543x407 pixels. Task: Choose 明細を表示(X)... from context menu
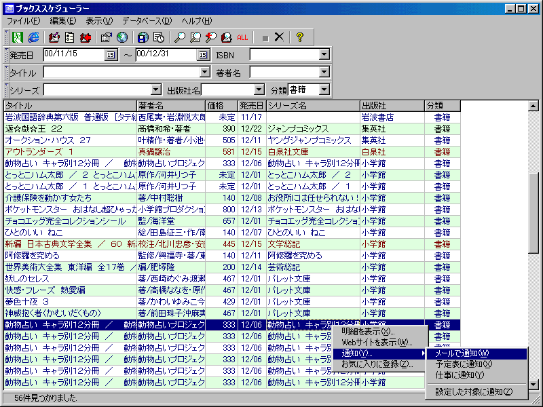(x=379, y=332)
